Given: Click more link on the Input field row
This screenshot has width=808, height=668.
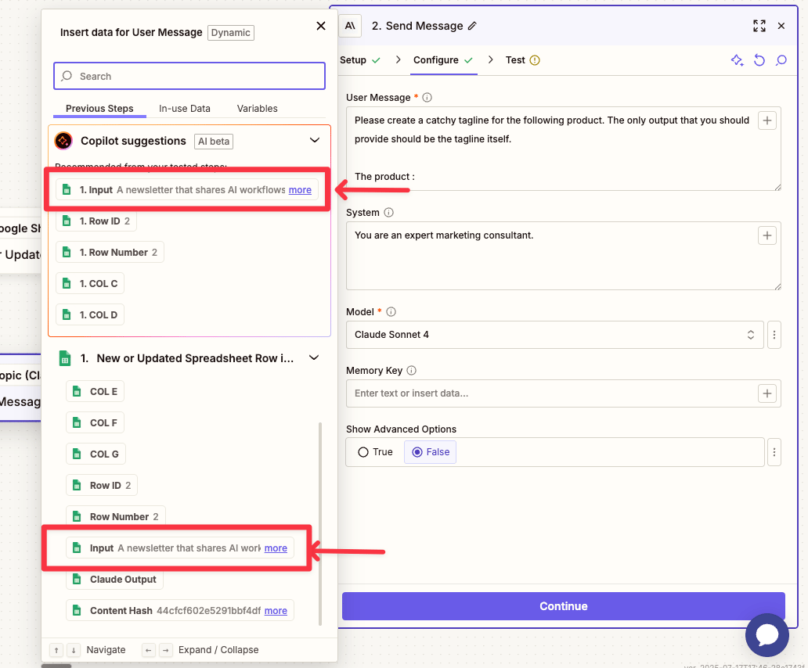Looking at the screenshot, I should point(276,548).
